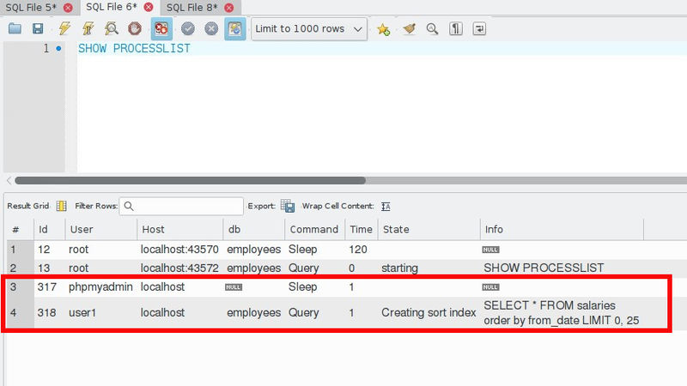Image resolution: width=687 pixels, height=386 pixels.
Task: Click the State column header
Action: click(x=429, y=229)
